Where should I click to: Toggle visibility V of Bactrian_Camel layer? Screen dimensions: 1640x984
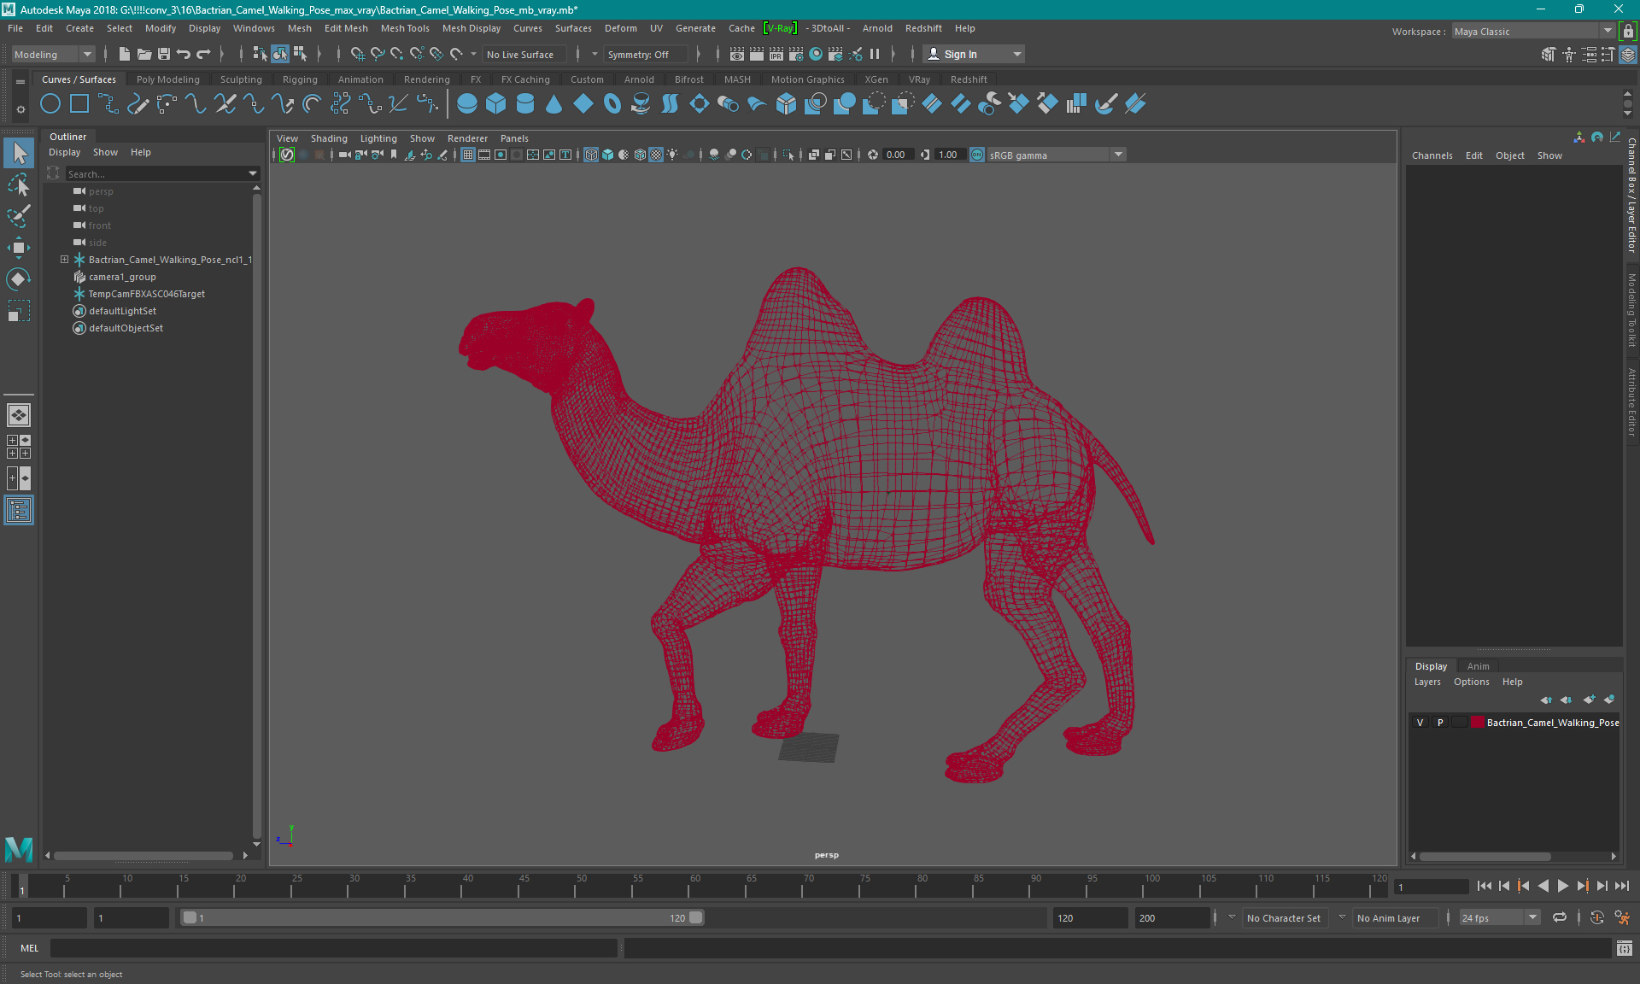[1420, 723]
